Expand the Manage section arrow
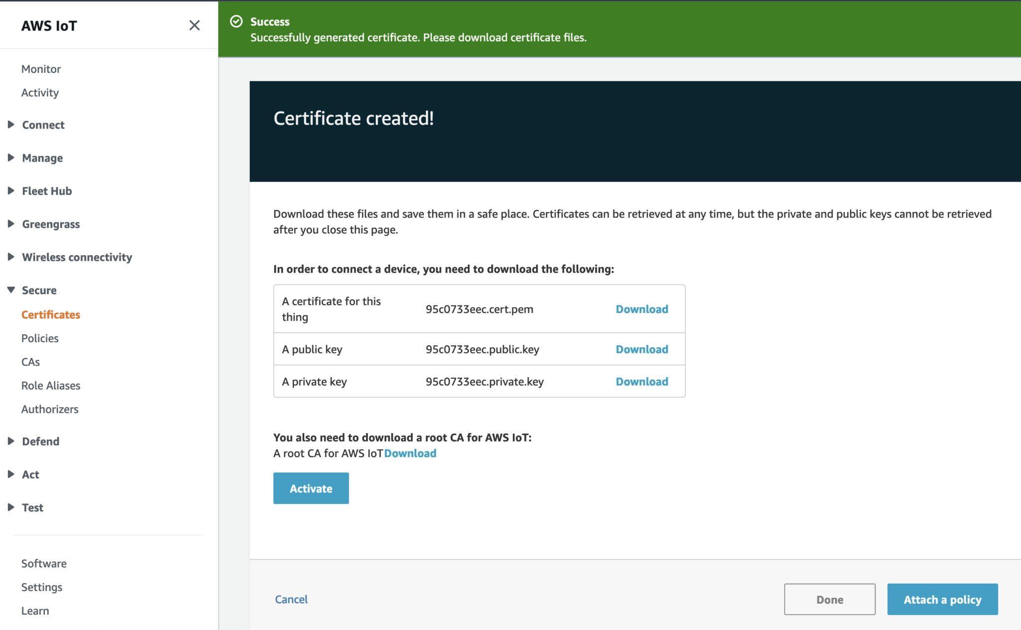Image resolution: width=1021 pixels, height=630 pixels. (x=11, y=157)
